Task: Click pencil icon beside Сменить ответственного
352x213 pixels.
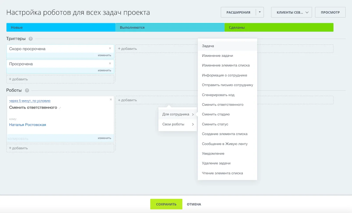Action: (x=60, y=108)
